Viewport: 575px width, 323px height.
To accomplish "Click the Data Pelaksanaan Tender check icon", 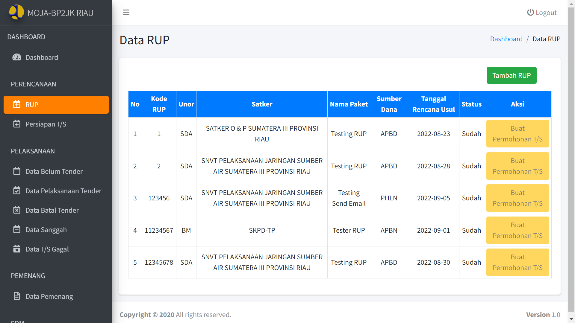I will pos(17,191).
